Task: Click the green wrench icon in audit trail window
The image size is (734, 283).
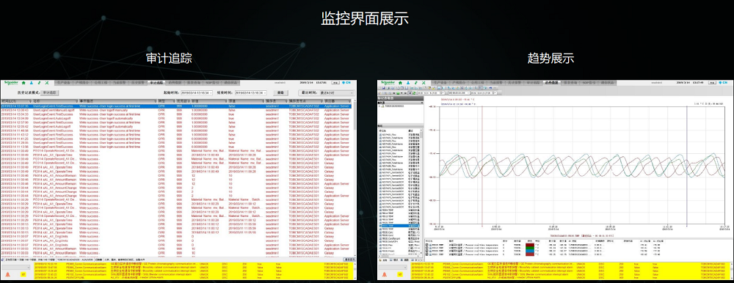Action: [x=39, y=83]
